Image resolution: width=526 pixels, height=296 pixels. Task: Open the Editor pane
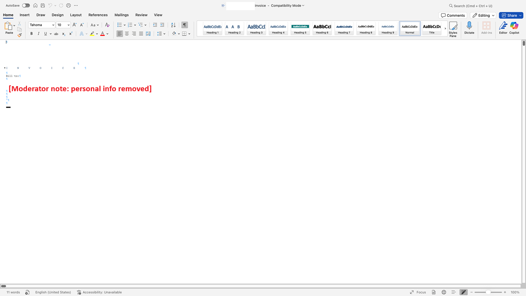pos(503,28)
